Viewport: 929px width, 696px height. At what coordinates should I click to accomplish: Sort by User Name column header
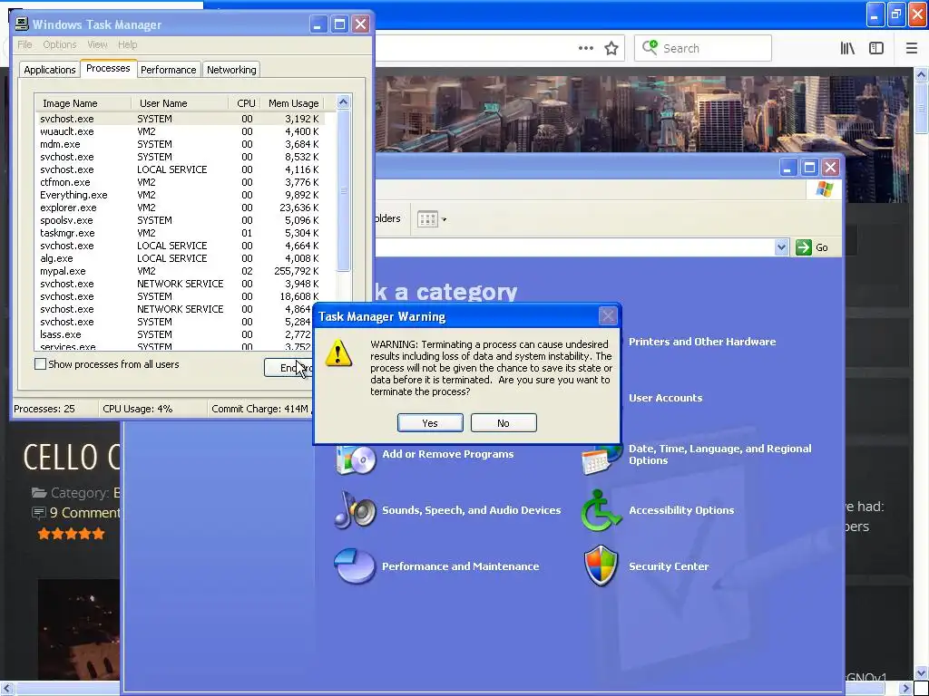pos(181,103)
